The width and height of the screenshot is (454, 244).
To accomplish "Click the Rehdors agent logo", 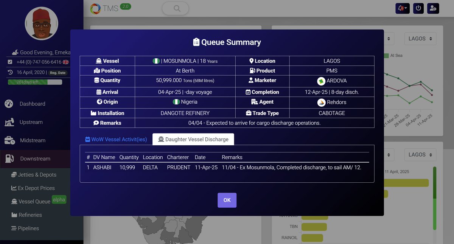I will coord(321,102).
